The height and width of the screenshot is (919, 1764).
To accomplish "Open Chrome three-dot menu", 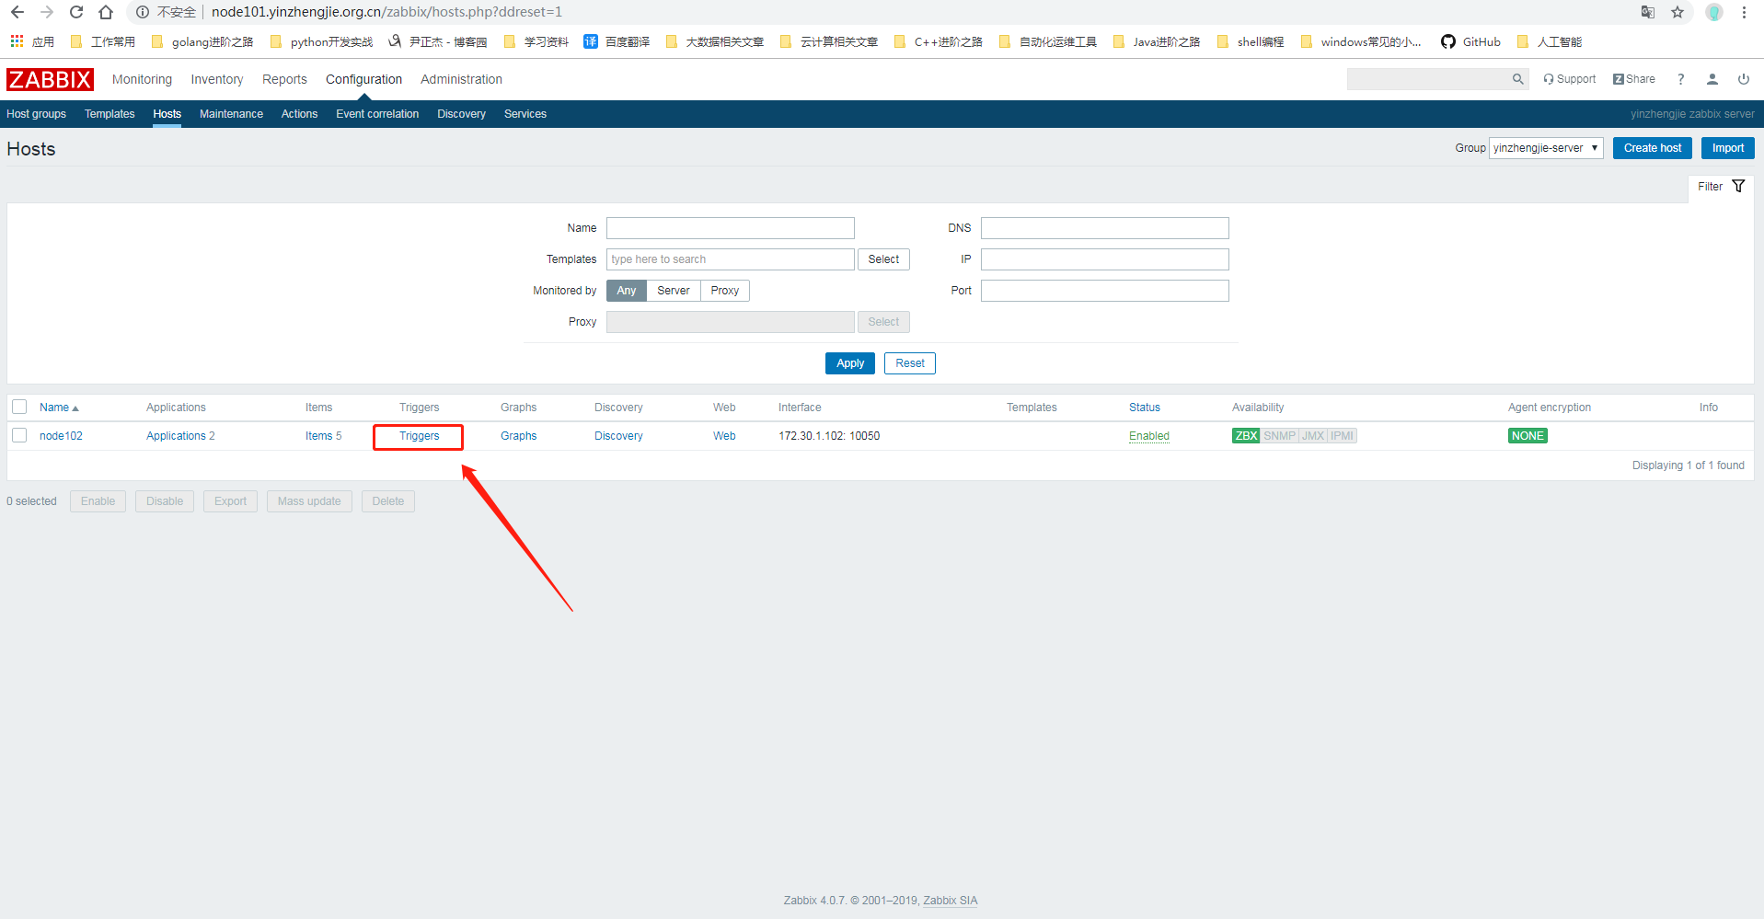I will coord(1744,12).
